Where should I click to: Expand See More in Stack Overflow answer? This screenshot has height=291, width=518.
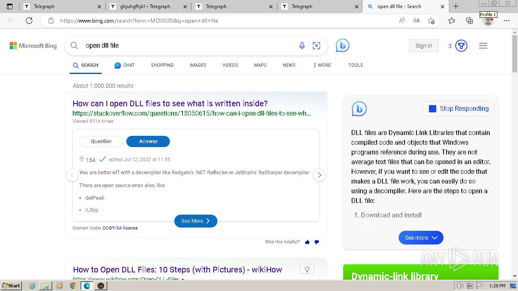pyautogui.click(x=196, y=221)
